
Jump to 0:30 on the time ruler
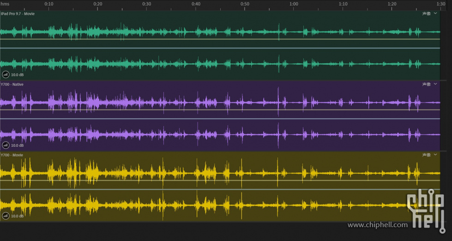(x=147, y=4)
